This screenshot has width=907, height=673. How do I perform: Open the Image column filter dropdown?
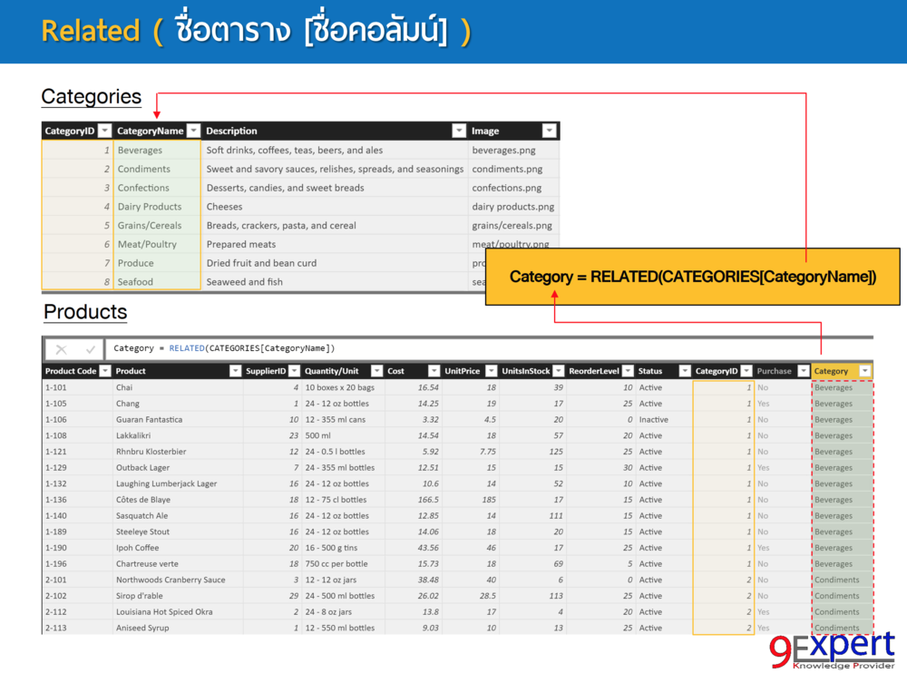pos(549,130)
